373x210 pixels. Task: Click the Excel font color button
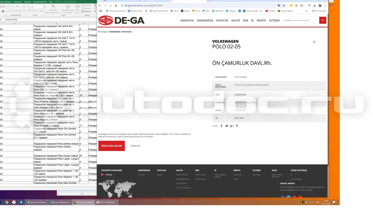[x=3, y=11]
